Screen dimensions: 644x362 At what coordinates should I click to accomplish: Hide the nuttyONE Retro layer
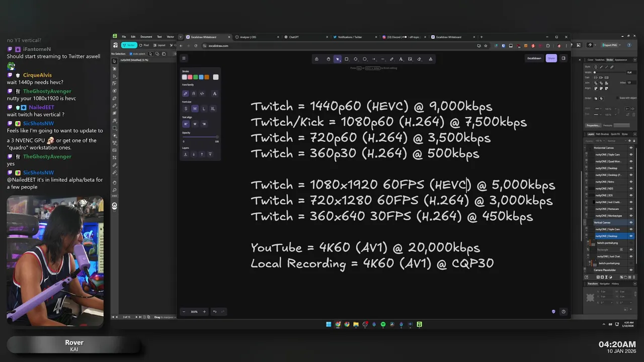coord(631,182)
